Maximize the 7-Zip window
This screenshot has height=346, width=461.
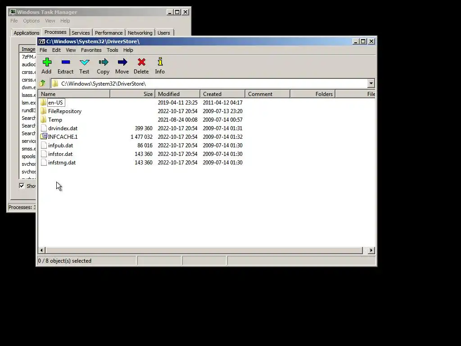[x=363, y=41]
